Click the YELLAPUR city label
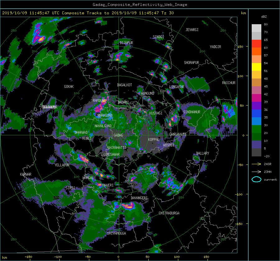Screen dimensions: 280x261 pyautogui.click(x=62, y=165)
